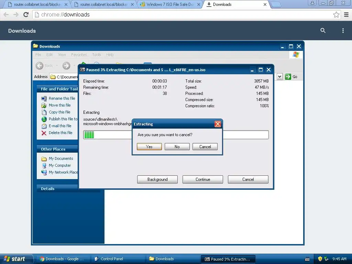Click the Publish globe icon
The height and width of the screenshot is (264, 352).
click(x=44, y=119)
